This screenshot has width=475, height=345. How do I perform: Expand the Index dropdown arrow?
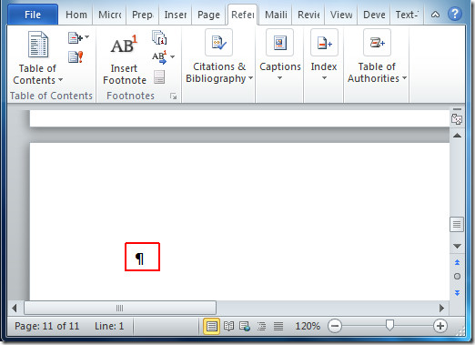[x=324, y=78]
